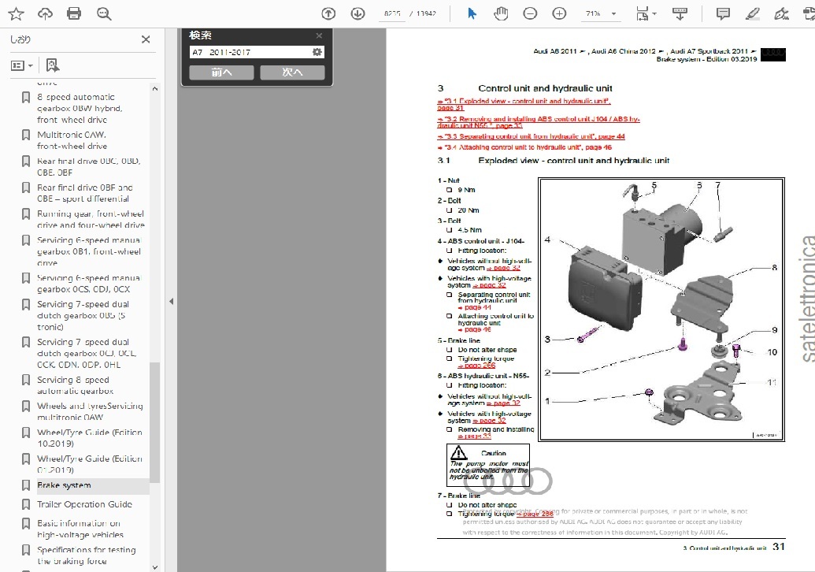Click the cloud upload icon
Viewport: 815px width, 572px height.
45,13
